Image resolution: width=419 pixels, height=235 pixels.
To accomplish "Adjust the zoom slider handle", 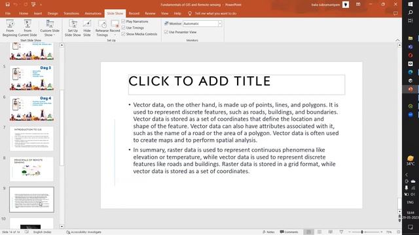I will click(362, 232).
